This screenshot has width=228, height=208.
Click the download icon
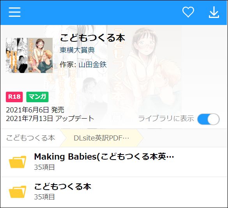(x=214, y=12)
